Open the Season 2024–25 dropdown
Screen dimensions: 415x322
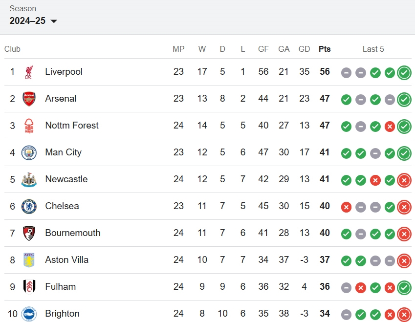(33, 21)
